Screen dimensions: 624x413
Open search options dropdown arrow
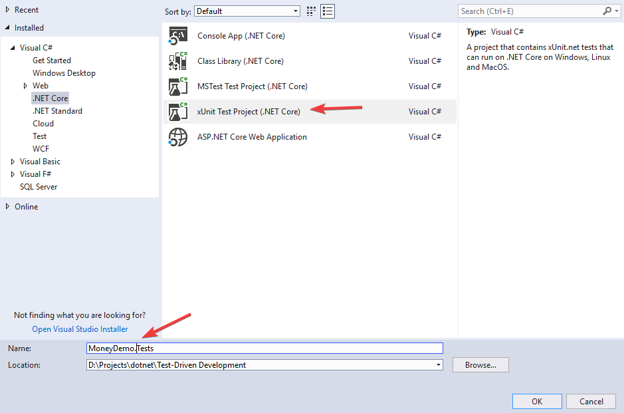617,11
